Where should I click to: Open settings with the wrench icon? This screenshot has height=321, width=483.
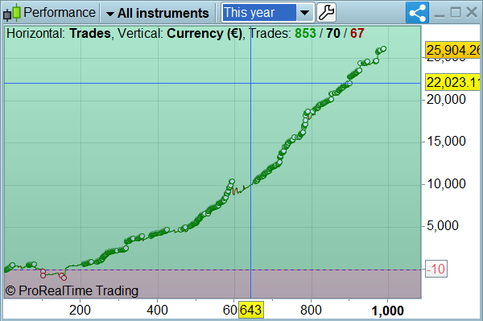click(326, 13)
